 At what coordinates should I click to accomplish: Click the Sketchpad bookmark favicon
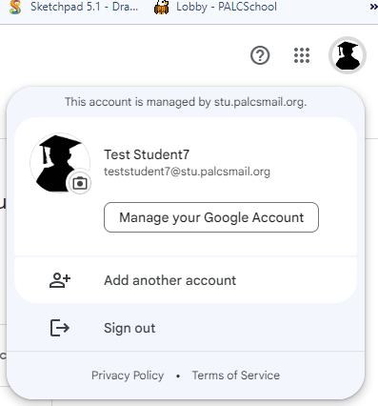tap(15, 7)
